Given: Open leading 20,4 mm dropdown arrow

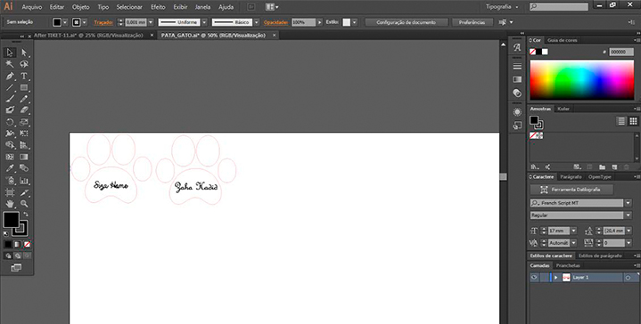Looking at the screenshot, I should coord(629,231).
